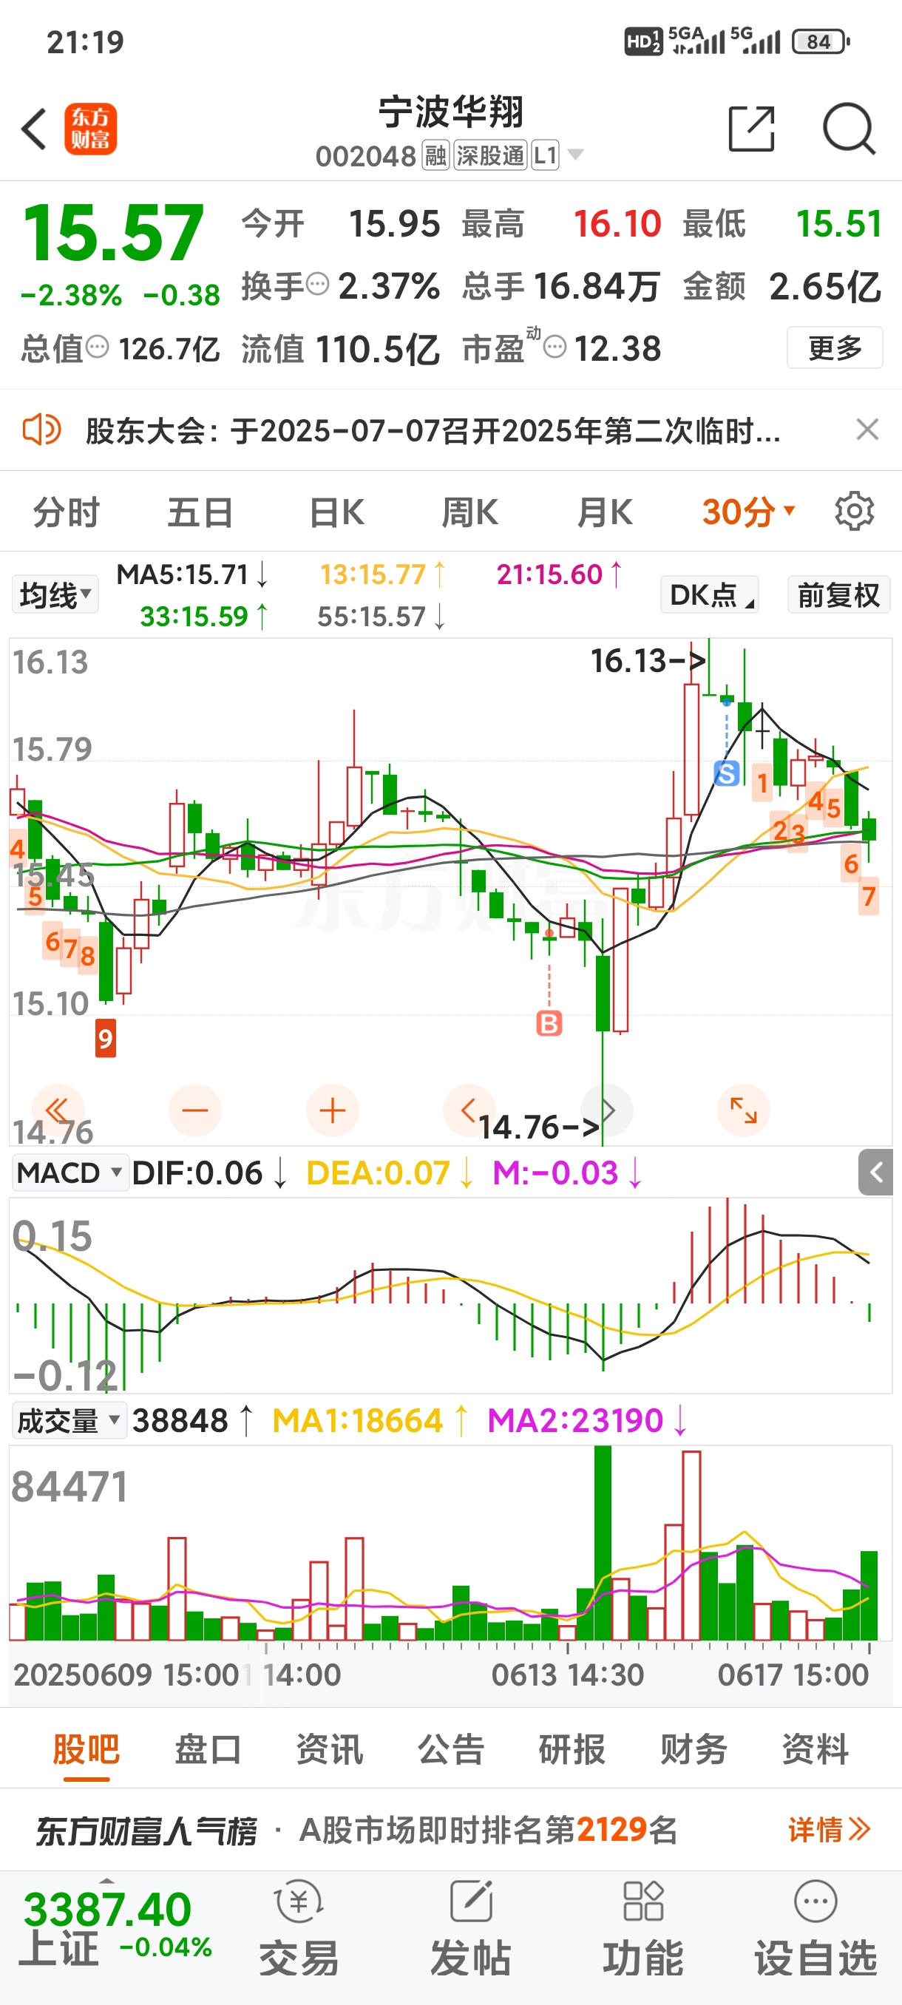Open chart settings gear icon
The height and width of the screenshot is (2005, 902).
(854, 512)
